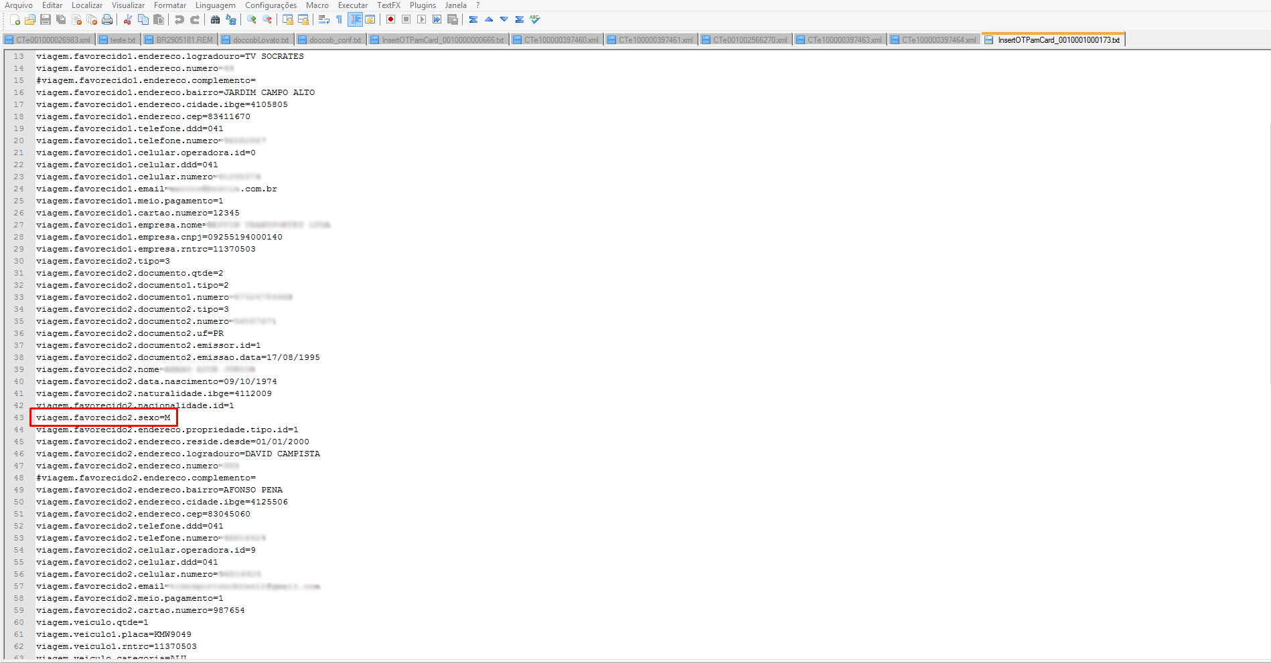Click the blue hourglass-shaped icon before ABC check
The height and width of the screenshot is (663, 1271).
coord(519,20)
